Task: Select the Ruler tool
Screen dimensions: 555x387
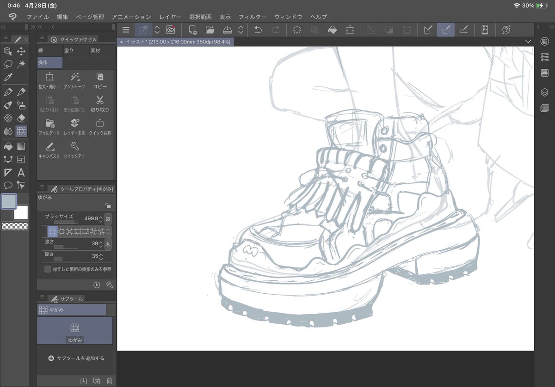Action: coord(7,173)
